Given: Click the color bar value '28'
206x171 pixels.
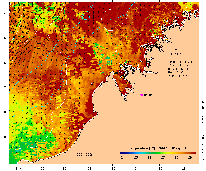Looking at the screenshot, I should 176,158.
